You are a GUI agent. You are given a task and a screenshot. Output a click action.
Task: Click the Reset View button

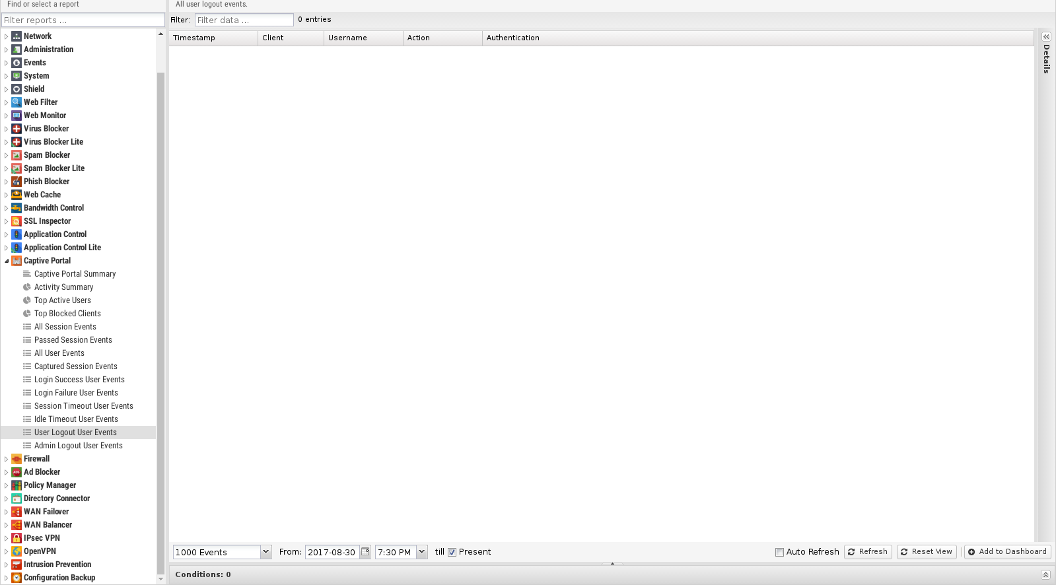(x=927, y=552)
